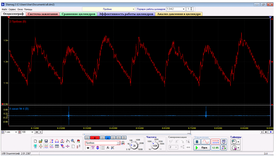Toggle the separate channels layout icon
Viewport: 276px width, 156px height.
tap(46, 146)
